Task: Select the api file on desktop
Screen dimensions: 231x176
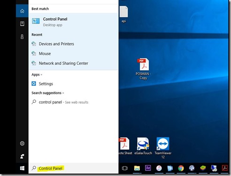Action: 123,15
